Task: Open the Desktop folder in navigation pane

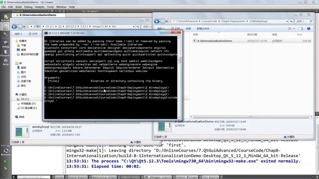Action: [23, 50]
